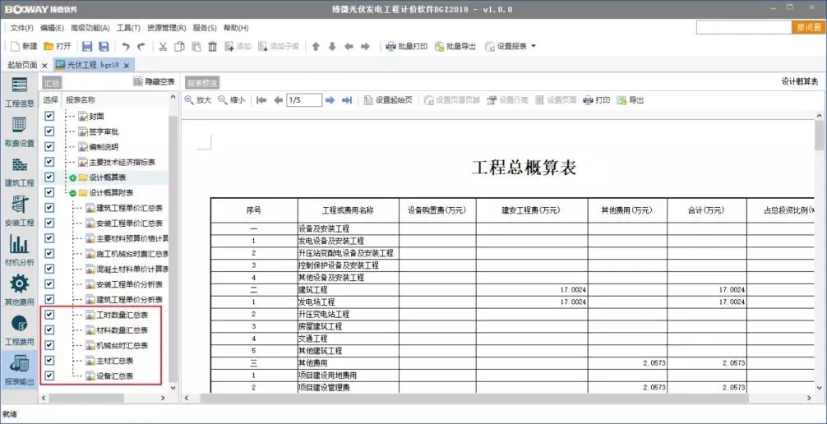Click the move down arrow icon
This screenshot has width=827, height=424.
click(332, 46)
